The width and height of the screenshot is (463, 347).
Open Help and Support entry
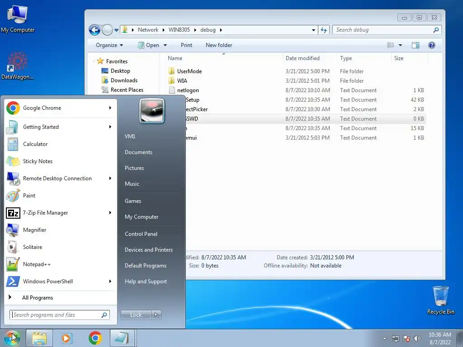(146, 281)
